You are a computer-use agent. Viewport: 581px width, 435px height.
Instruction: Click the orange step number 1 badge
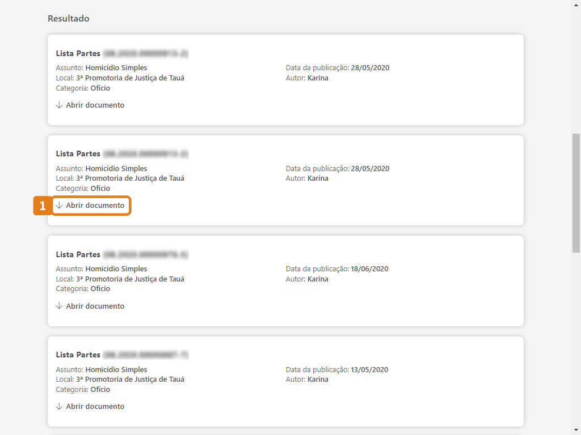(43, 206)
